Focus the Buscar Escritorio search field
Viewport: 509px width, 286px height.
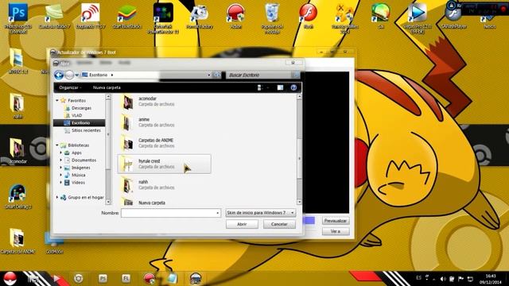coord(259,75)
